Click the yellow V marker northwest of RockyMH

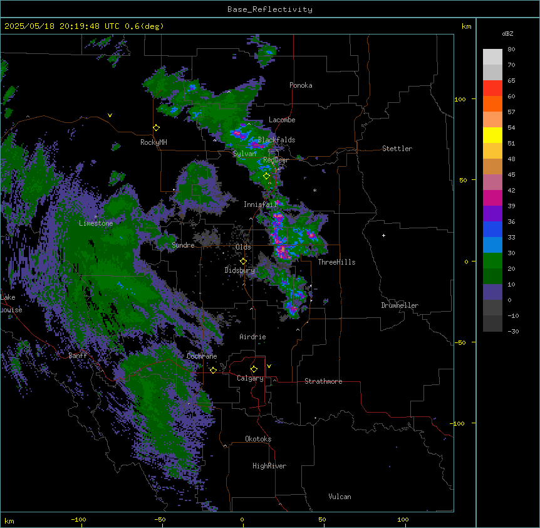[110, 115]
